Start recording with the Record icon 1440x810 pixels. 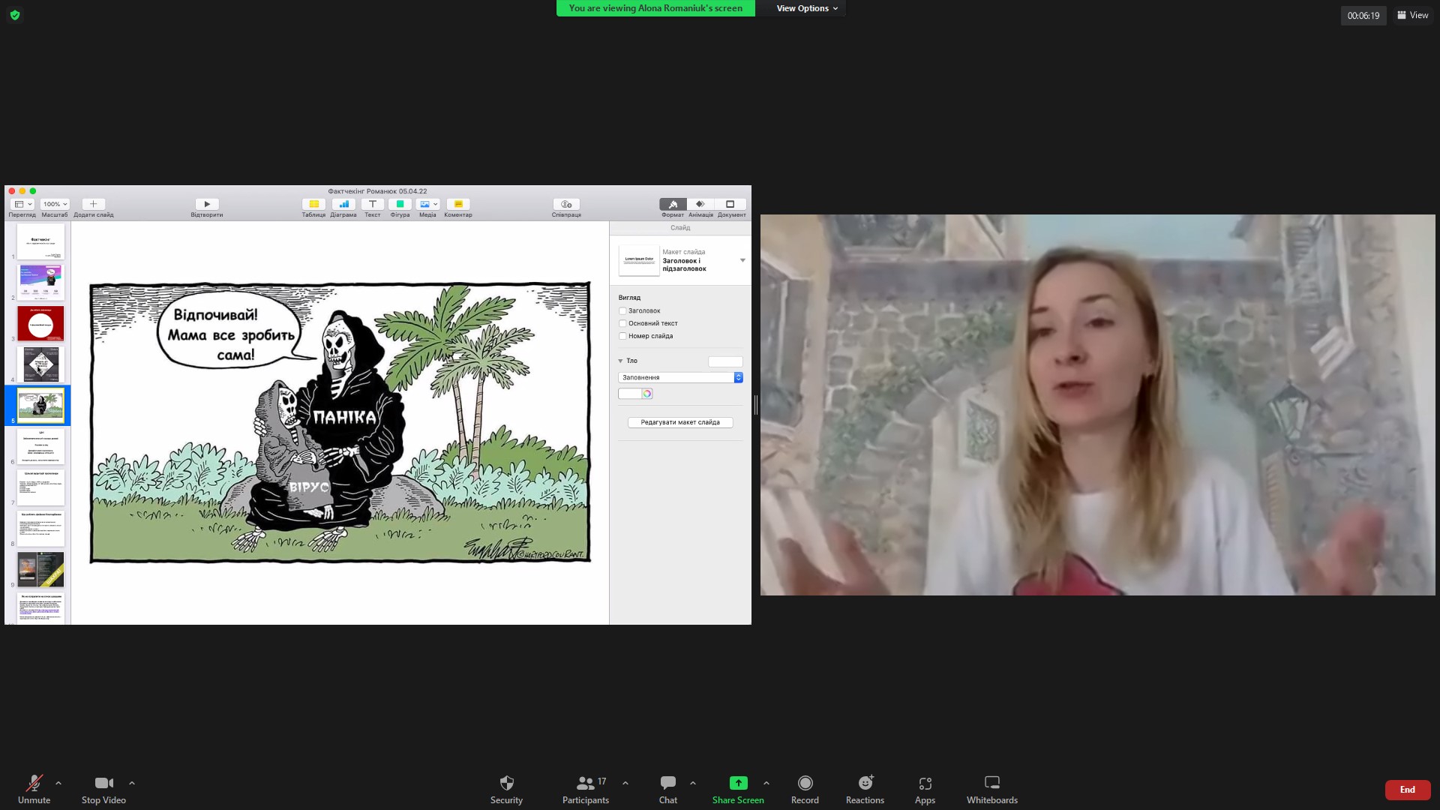coord(805,783)
